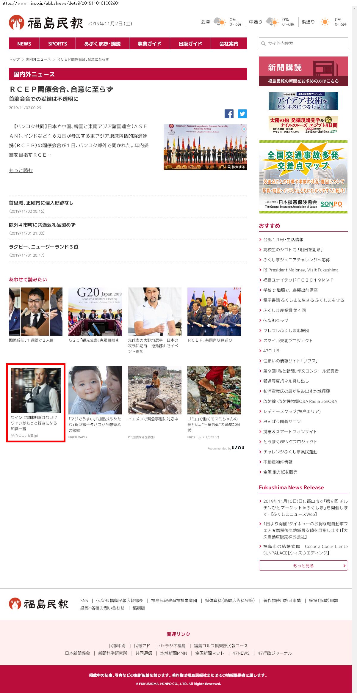Select the 会社案内 menu item

[228, 44]
